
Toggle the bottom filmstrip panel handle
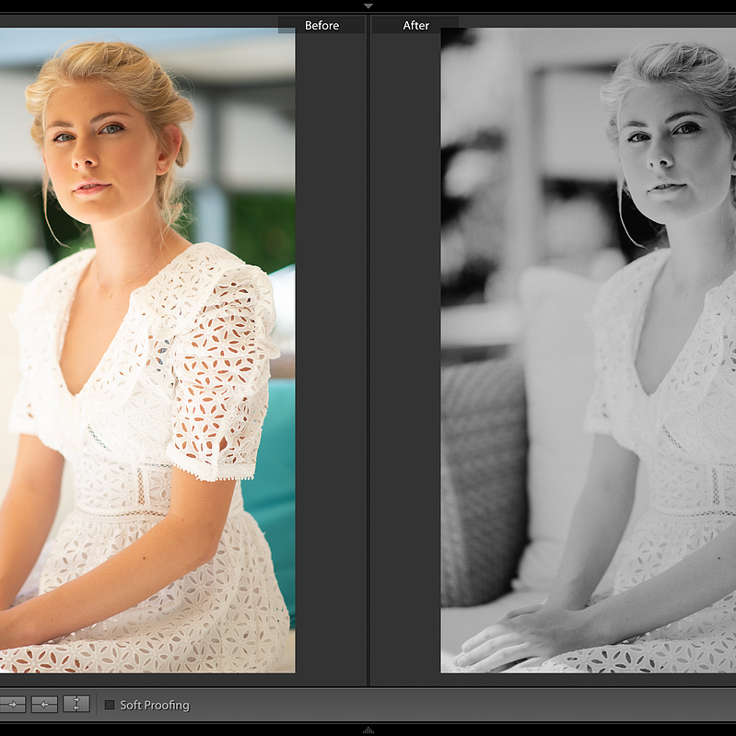(x=368, y=730)
